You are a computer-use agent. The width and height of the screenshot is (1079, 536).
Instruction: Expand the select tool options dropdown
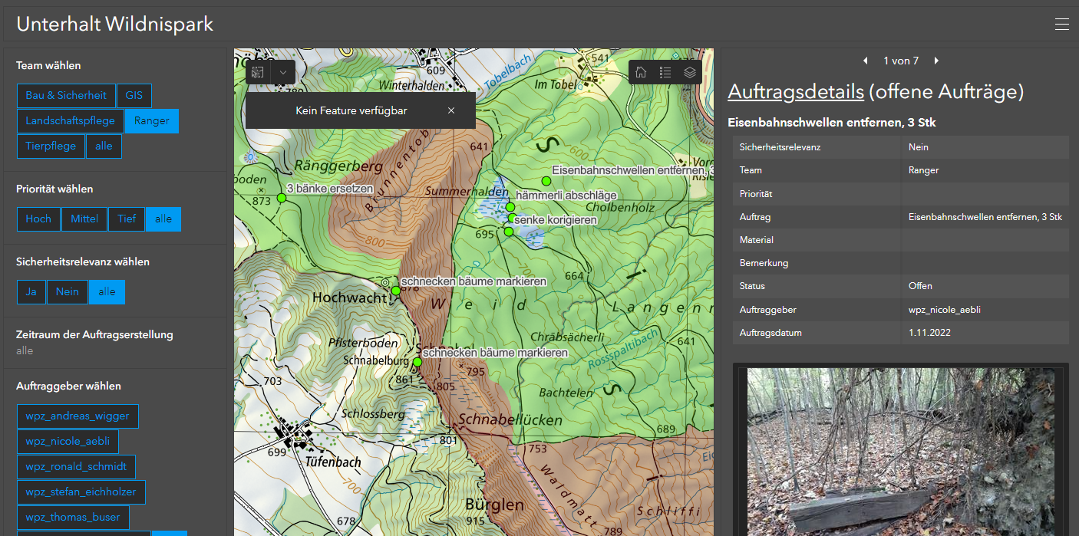(x=283, y=72)
